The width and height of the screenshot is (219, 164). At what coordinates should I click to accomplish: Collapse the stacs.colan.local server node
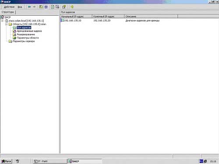pyautogui.click(x=2, y=21)
